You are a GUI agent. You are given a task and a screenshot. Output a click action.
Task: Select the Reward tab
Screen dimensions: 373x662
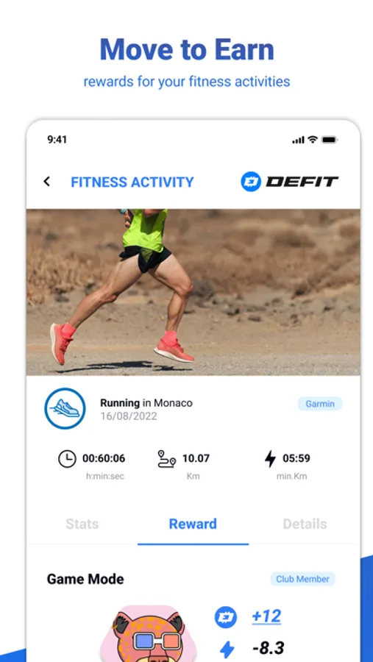tap(193, 524)
